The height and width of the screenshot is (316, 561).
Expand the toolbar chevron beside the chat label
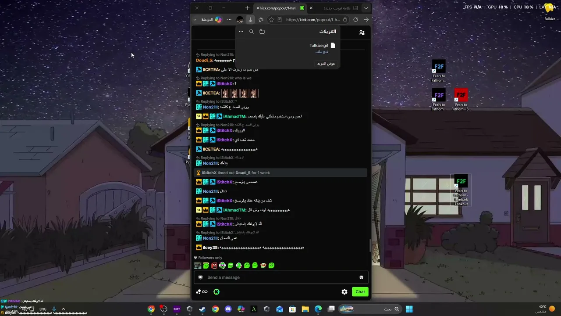195,20
